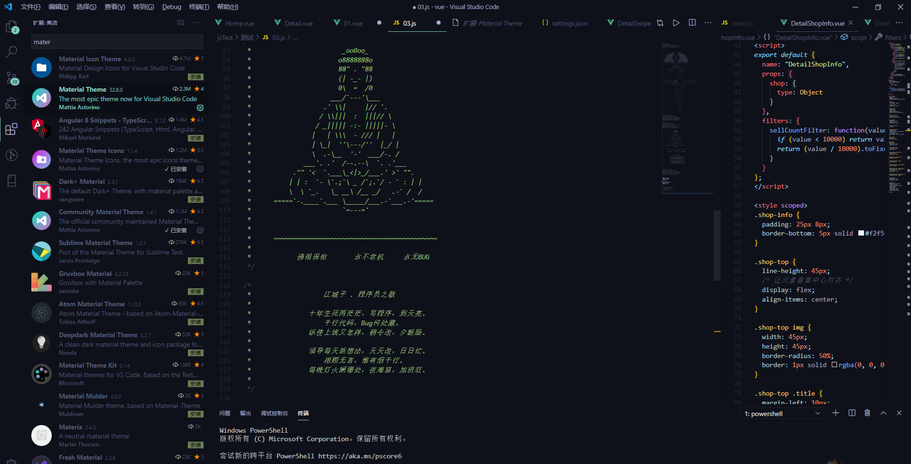The height and width of the screenshot is (464, 911).
Task: Expand 测试 folder breadcrumb
Action: (x=247, y=38)
